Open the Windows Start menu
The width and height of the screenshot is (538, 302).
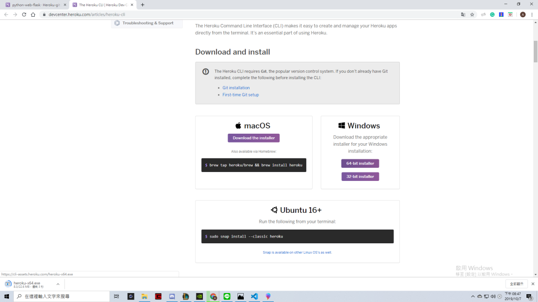(6, 296)
